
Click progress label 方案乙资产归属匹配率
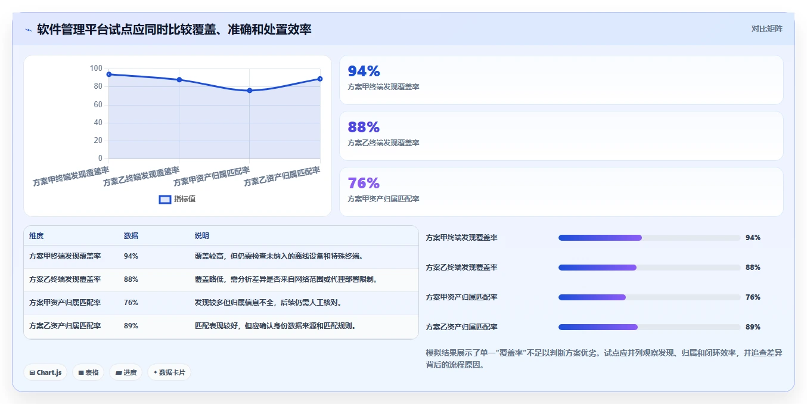[x=462, y=327]
